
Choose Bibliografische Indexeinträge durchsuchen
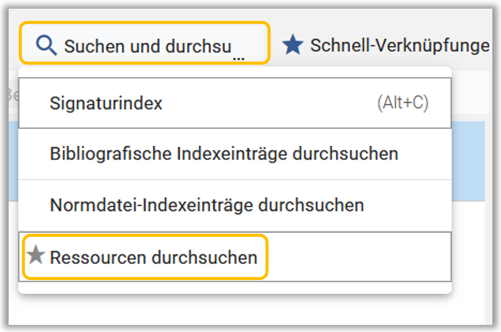235,154
